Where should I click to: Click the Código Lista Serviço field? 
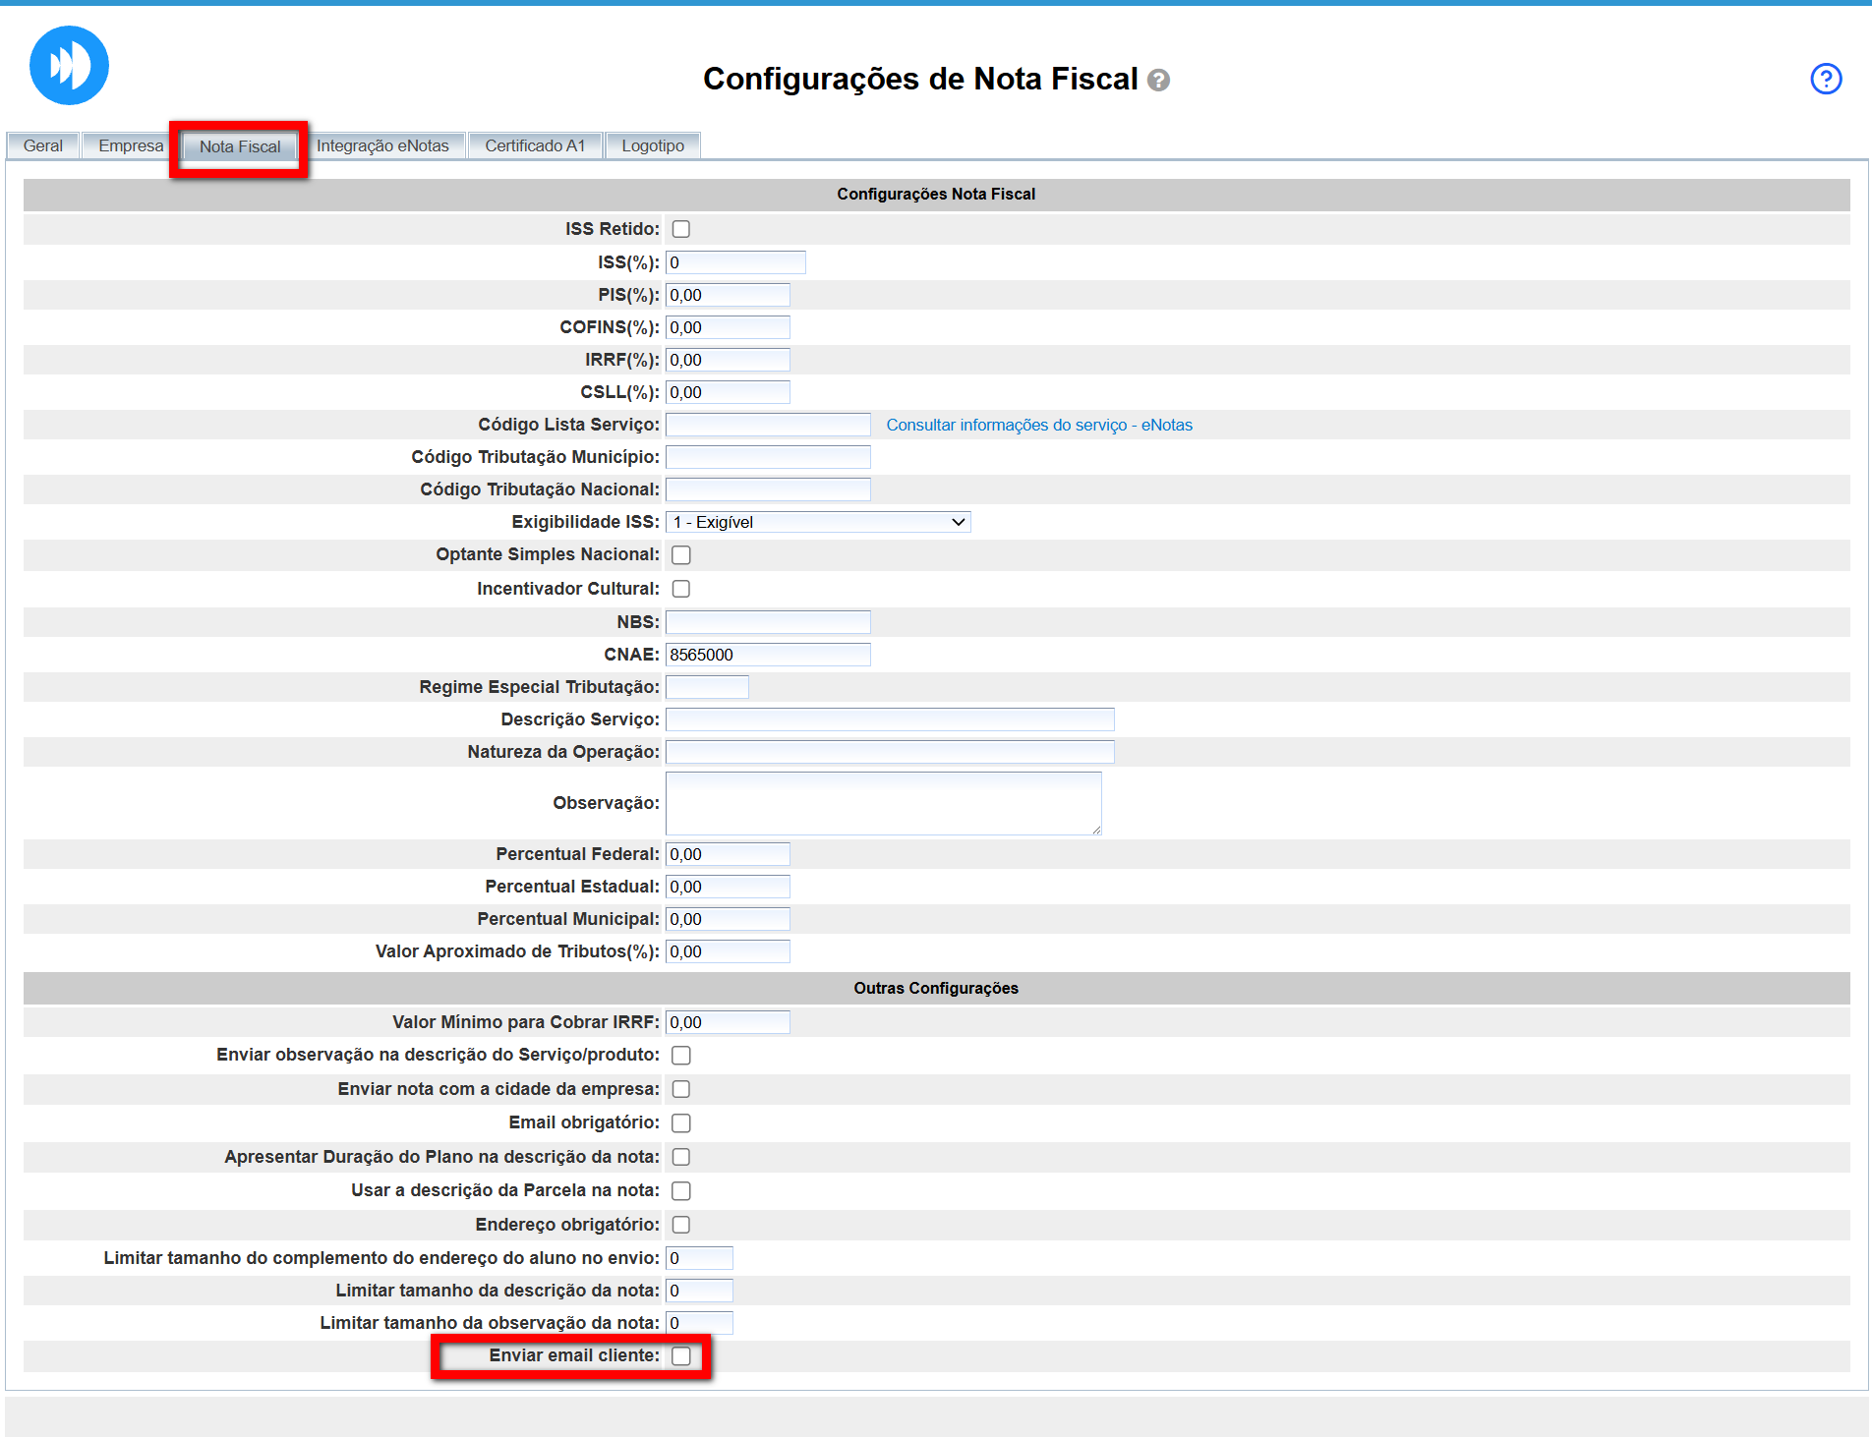point(768,425)
